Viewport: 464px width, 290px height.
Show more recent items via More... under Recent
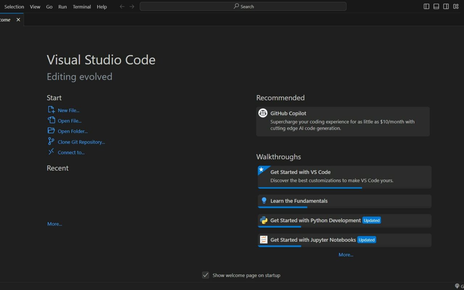tap(55, 224)
